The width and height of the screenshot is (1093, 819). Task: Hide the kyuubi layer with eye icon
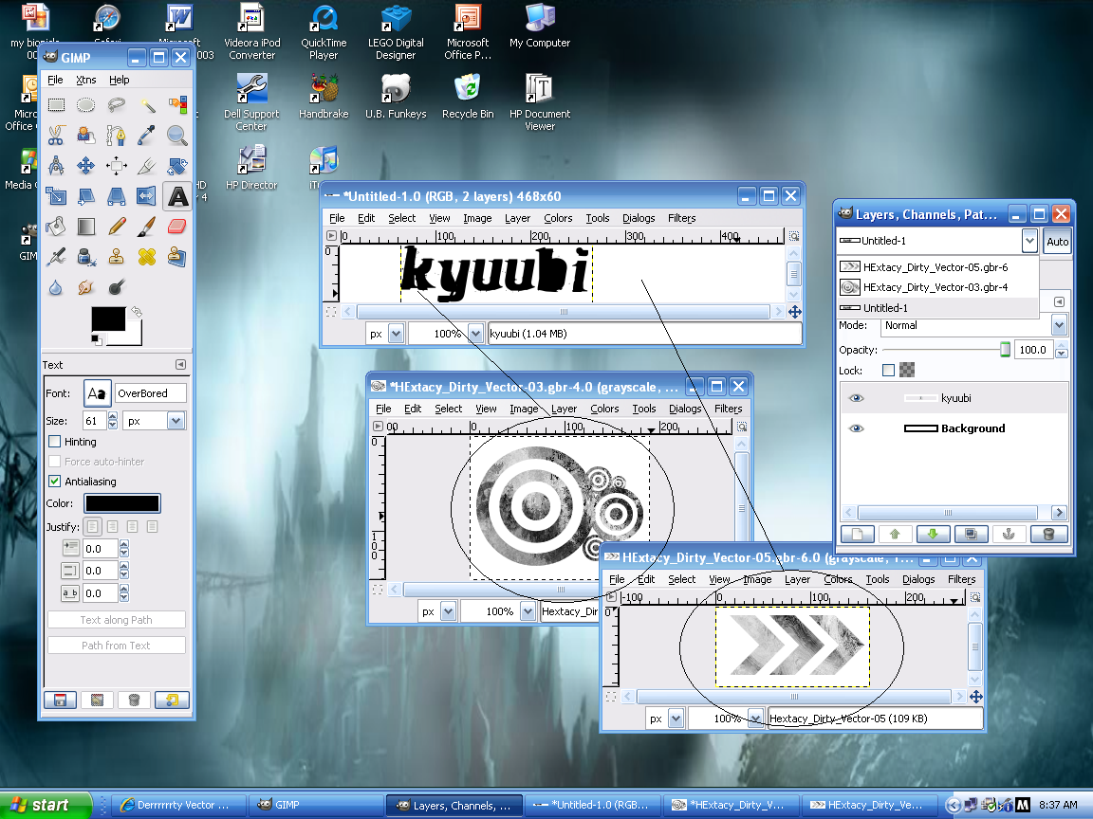(857, 398)
